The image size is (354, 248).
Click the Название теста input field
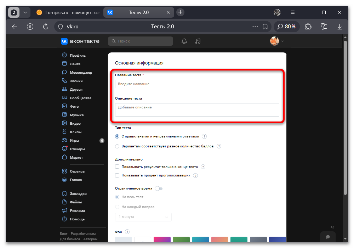pyautogui.click(x=197, y=84)
